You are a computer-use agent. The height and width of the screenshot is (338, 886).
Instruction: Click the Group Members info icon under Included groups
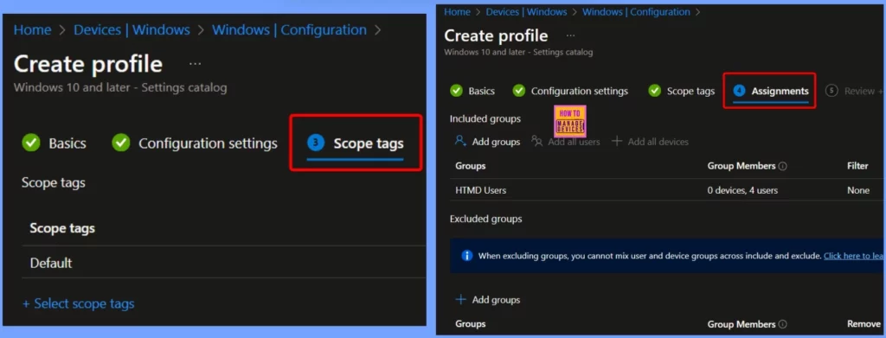pyautogui.click(x=782, y=167)
